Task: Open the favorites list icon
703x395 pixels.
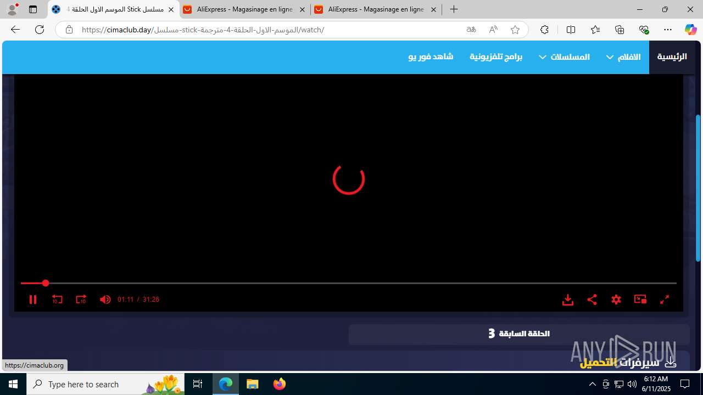Action: click(x=595, y=30)
